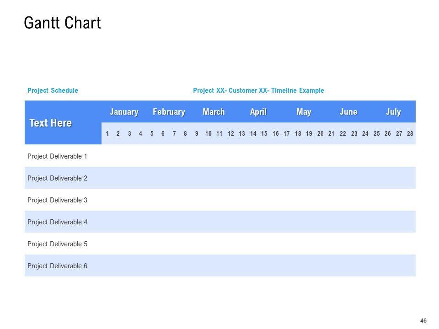Click week number 1 in timeline
This screenshot has width=439, height=329.
point(107,134)
